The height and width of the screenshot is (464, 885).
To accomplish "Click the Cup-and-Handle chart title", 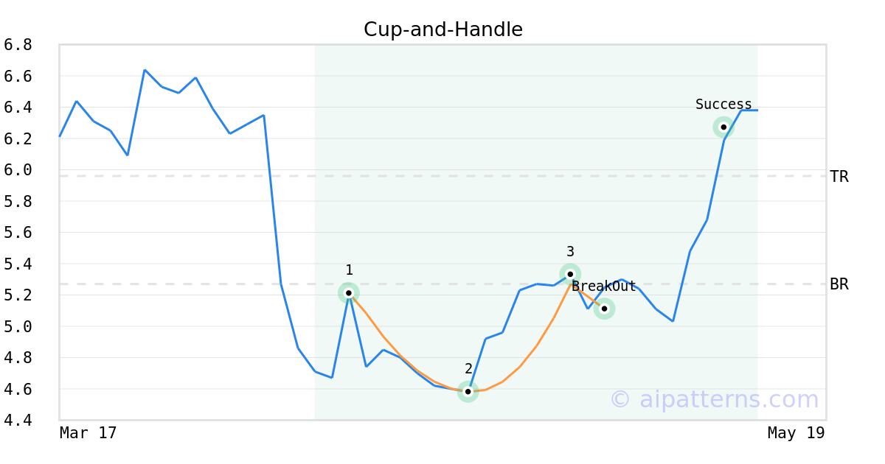I will tap(443, 29).
